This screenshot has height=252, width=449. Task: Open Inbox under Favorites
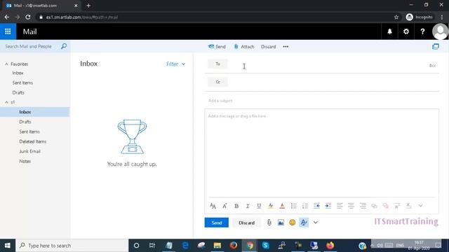(x=18, y=73)
